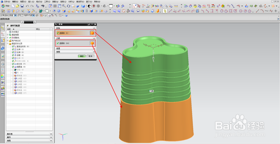Viewport: 280px width, 144px height.
Task: Click the yellow chain link icon
Action: click(165, 11)
